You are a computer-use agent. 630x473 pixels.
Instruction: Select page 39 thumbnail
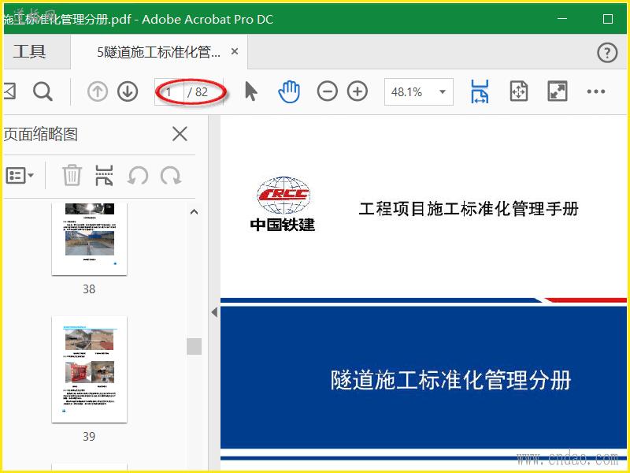tap(90, 369)
